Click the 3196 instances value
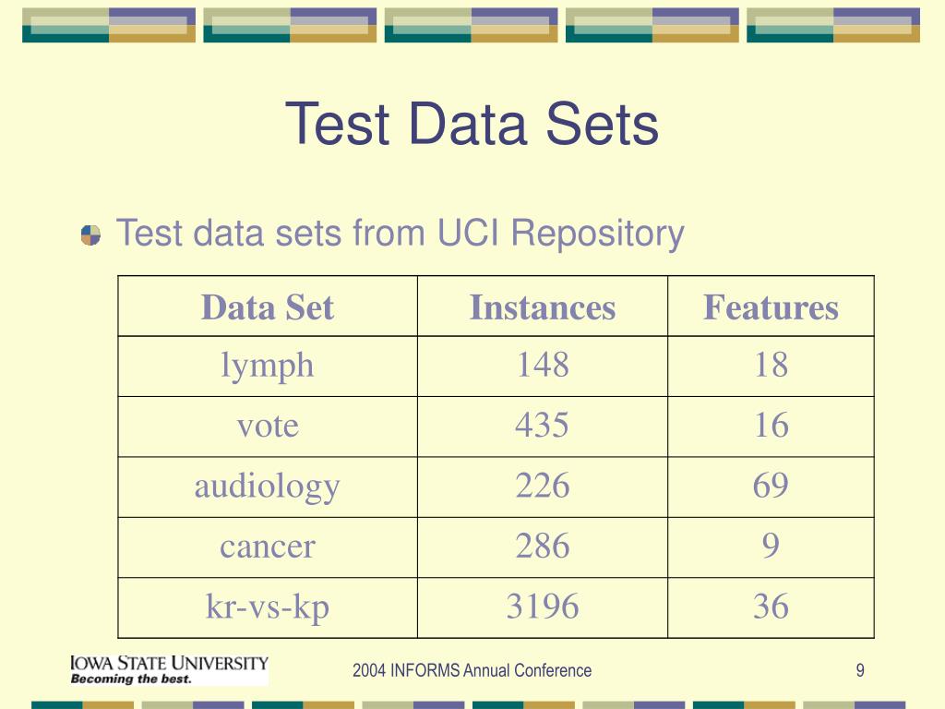This screenshot has height=709, width=945. coord(543,606)
